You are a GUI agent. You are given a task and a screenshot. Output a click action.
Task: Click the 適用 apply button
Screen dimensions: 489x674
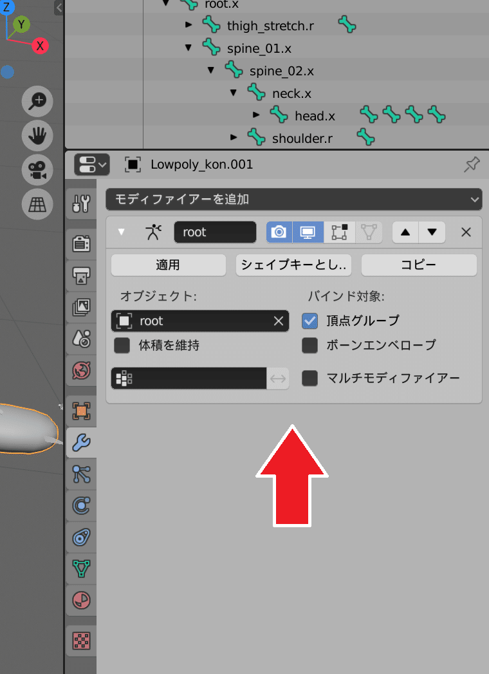[x=169, y=265]
